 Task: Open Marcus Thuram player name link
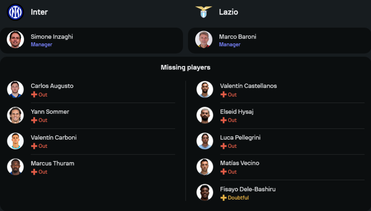tap(52, 163)
